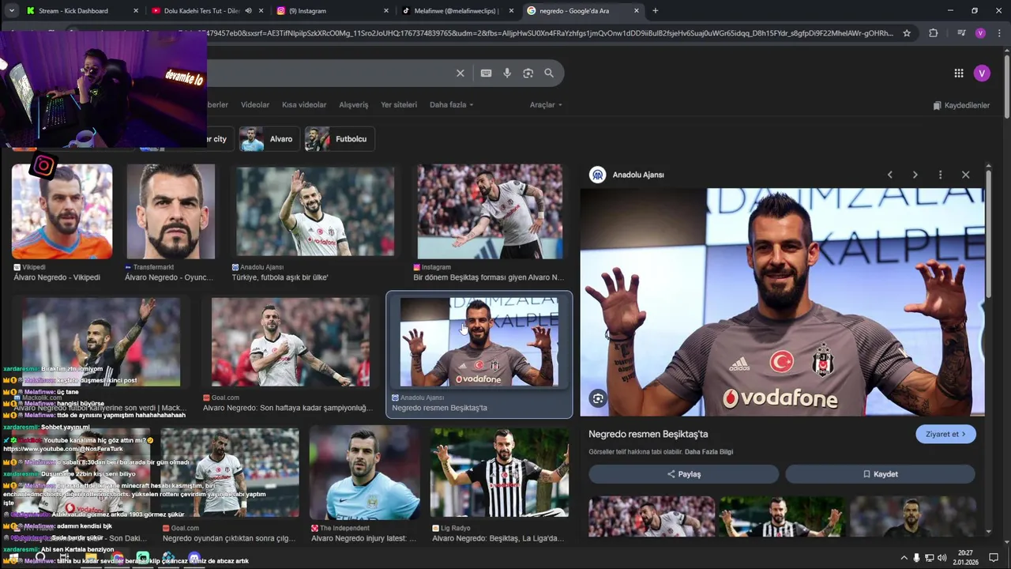
Task: Close the image preview panel
Action: tap(965, 175)
